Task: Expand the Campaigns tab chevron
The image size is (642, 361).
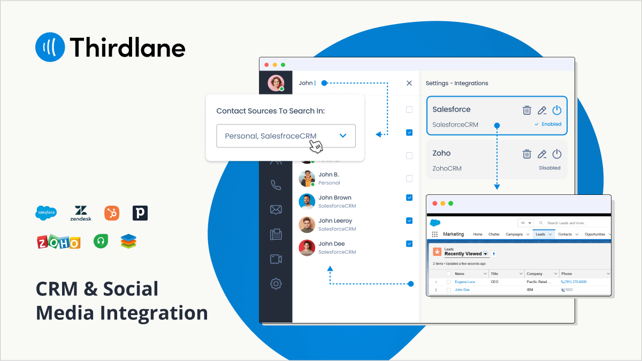Action: tap(528, 234)
